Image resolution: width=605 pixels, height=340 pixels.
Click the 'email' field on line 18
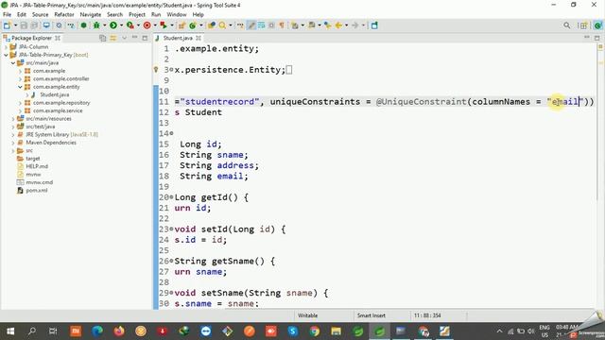[230, 177]
